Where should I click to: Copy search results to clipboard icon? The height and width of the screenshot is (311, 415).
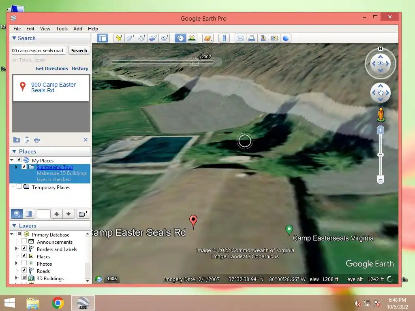27,140
